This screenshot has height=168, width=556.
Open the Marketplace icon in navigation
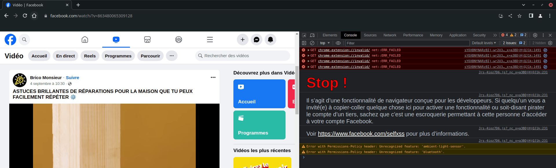coord(147,40)
